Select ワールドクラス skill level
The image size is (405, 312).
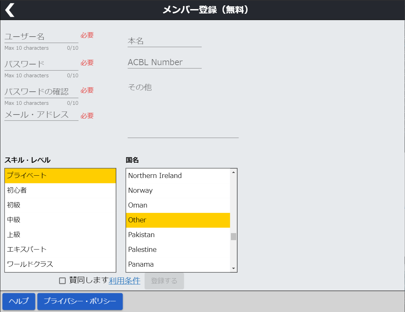(60, 264)
